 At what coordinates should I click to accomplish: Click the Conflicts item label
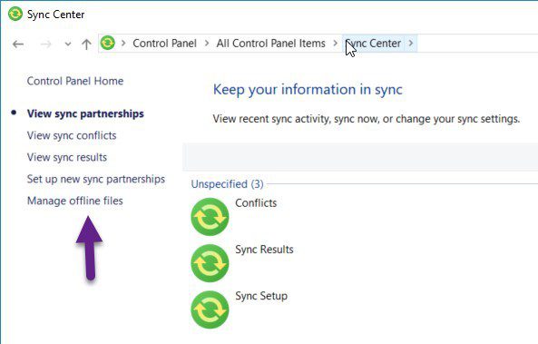[256, 203]
